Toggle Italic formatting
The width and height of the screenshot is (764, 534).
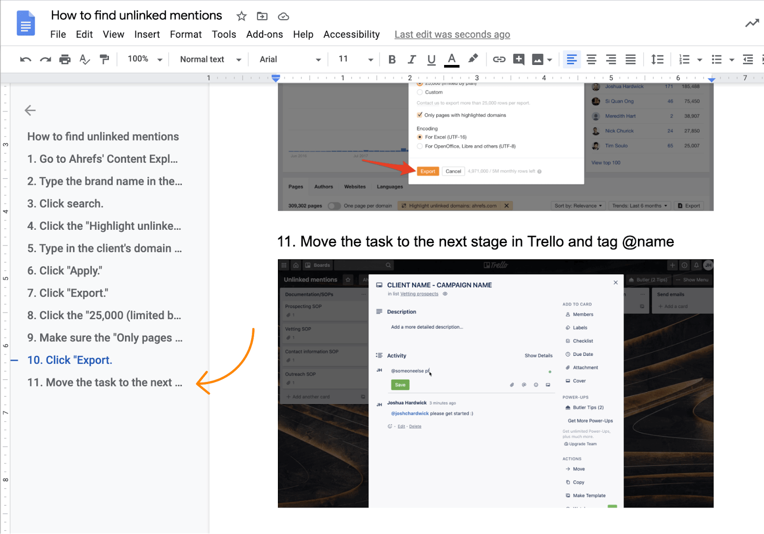(412, 59)
